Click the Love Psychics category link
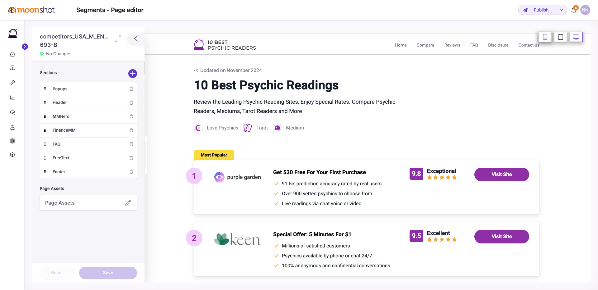 click(x=216, y=128)
